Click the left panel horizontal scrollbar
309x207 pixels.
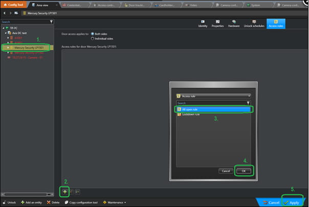click(26, 194)
